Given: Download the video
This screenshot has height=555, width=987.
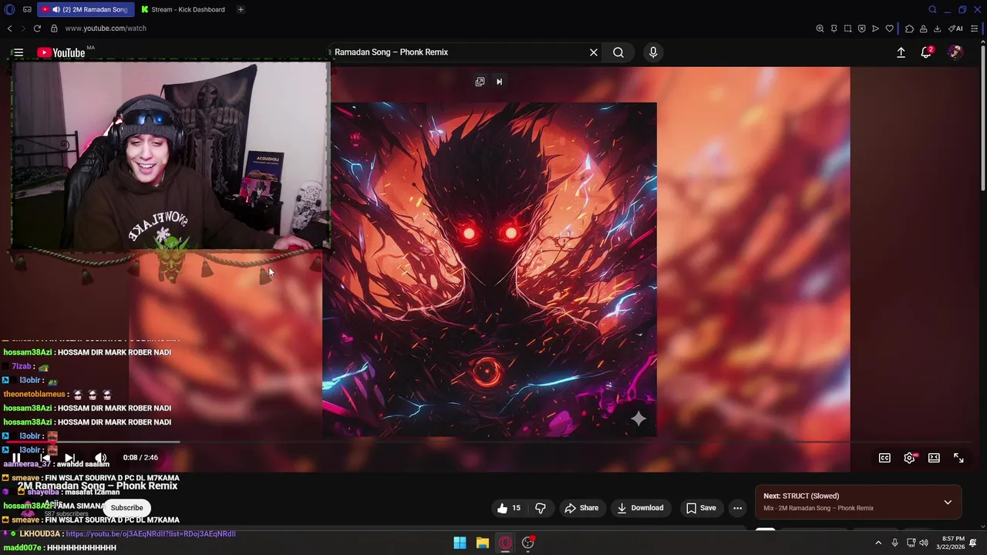Looking at the screenshot, I should click(640, 508).
